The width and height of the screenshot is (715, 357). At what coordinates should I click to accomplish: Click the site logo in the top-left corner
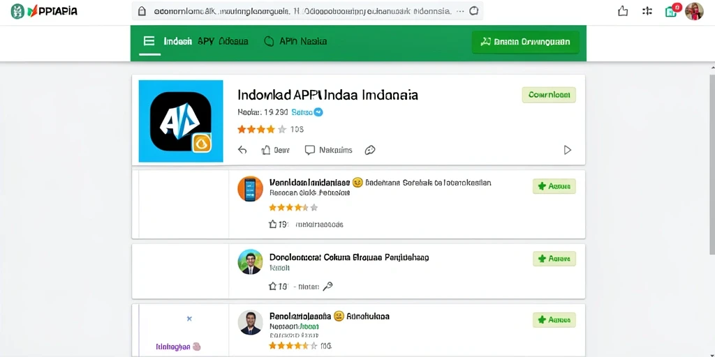point(44,11)
